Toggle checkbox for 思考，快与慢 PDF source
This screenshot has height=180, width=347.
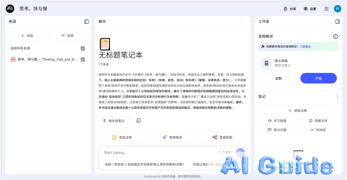pos(83,59)
